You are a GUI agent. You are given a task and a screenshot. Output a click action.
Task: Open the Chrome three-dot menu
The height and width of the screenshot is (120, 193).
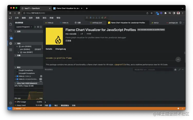(x=183, y=13)
